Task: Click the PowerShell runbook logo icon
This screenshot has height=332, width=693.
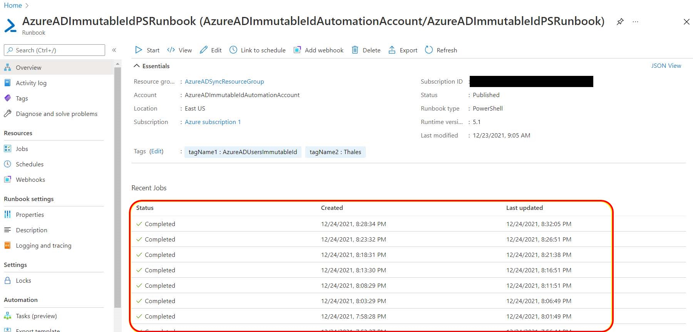Action: click(10, 26)
